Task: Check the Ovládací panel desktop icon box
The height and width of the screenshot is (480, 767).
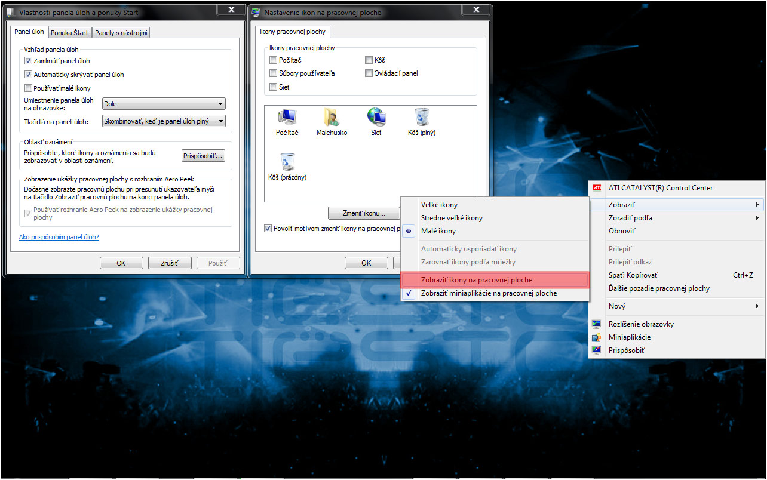Action: [369, 73]
